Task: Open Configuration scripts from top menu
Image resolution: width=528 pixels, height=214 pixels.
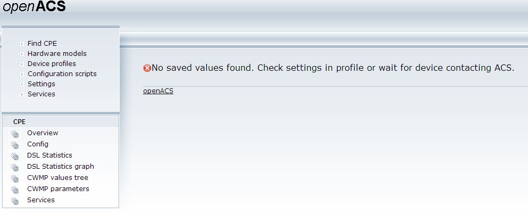Action: pos(62,74)
